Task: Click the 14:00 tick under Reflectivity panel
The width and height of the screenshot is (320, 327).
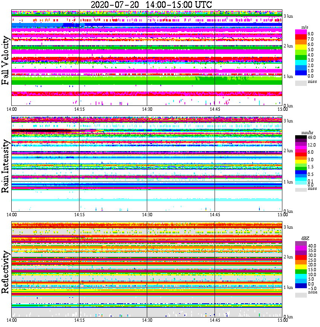Action: [12, 320]
